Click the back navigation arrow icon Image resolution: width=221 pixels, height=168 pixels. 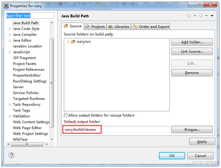click(189, 16)
